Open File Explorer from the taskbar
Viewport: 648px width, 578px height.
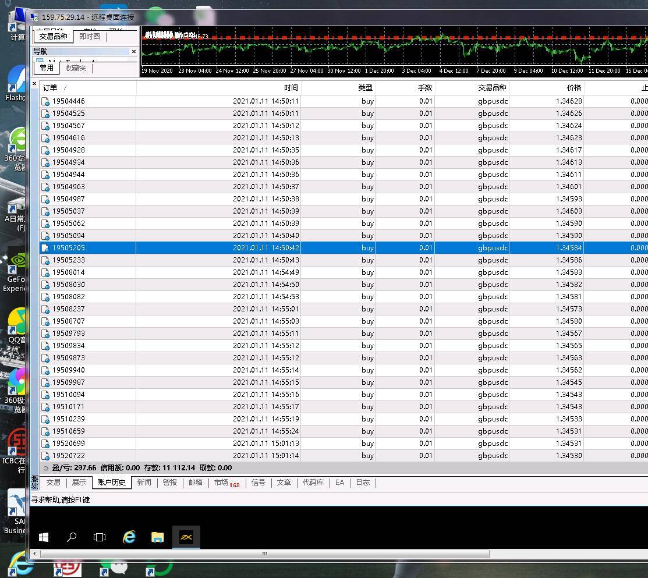point(157,537)
